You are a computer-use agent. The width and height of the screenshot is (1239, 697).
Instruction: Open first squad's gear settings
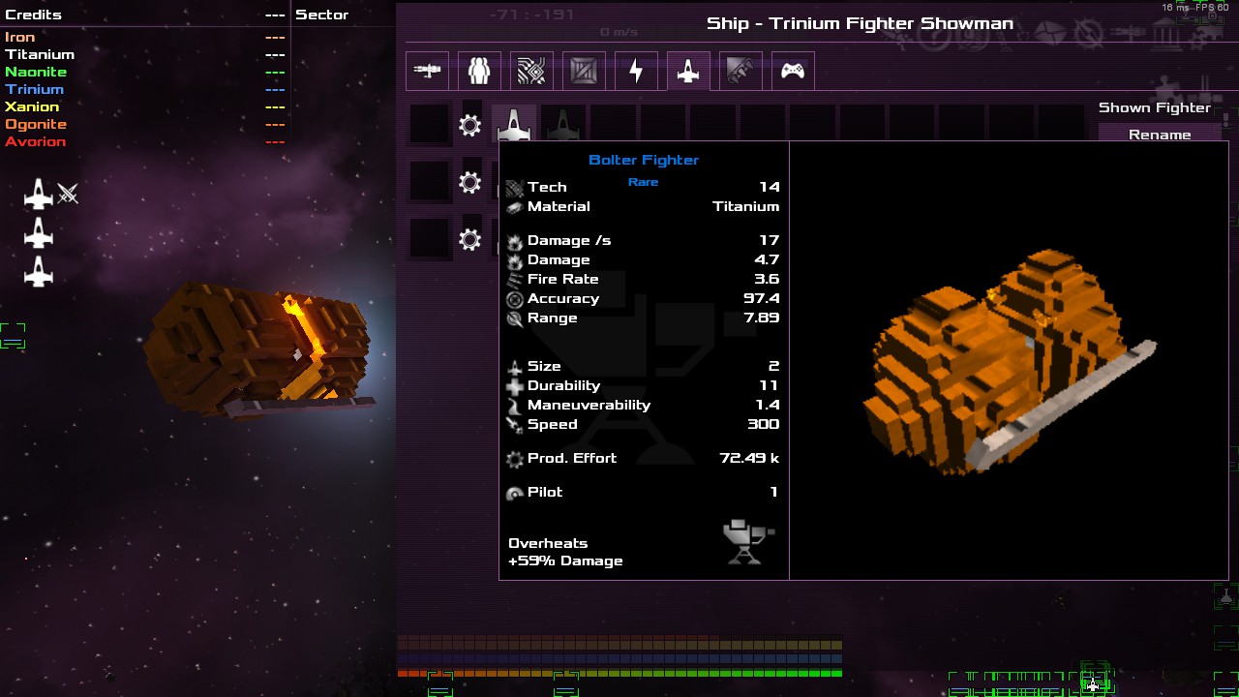tap(470, 125)
